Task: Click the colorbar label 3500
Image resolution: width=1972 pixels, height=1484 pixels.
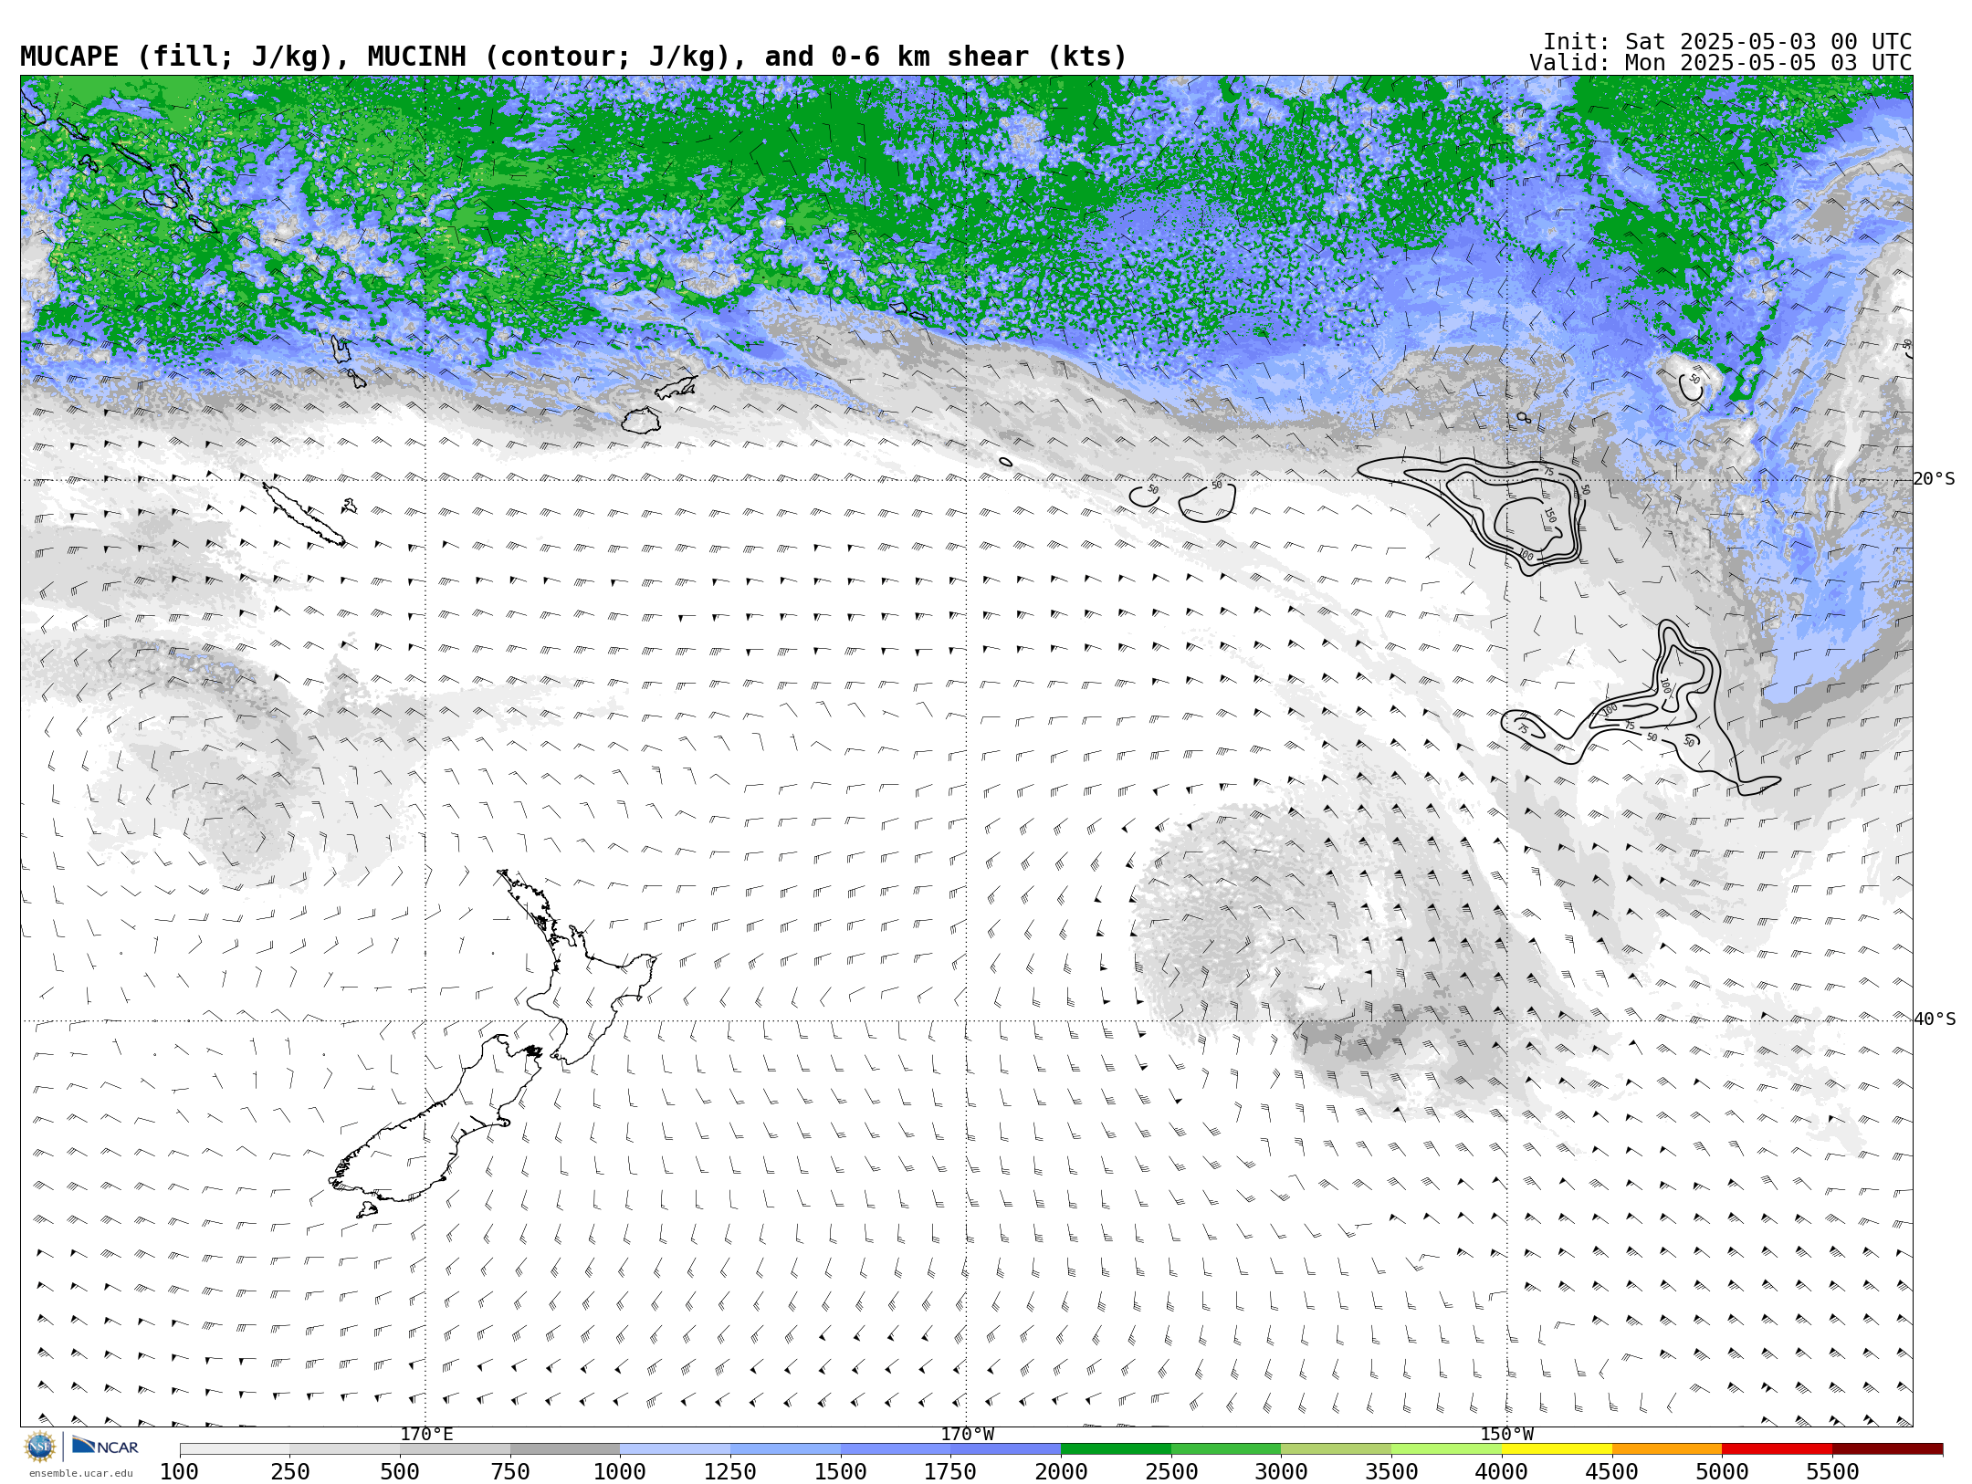Action: point(1391,1472)
